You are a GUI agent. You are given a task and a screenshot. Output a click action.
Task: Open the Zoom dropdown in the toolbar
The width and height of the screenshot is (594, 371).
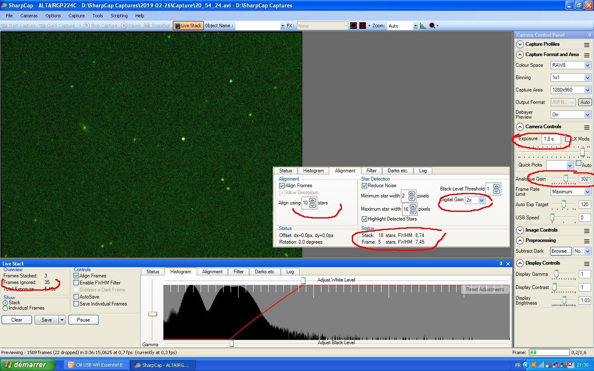(415, 26)
